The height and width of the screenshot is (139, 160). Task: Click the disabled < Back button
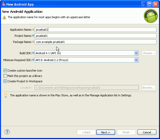(x=86, y=132)
